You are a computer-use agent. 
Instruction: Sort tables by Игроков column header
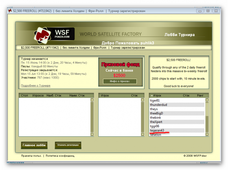coord(38,96)
